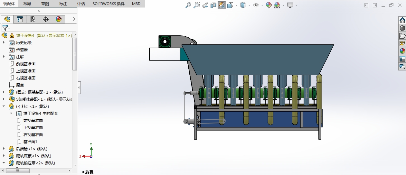Switch to the 草图 tab
The image size is (406, 175).
45,4
